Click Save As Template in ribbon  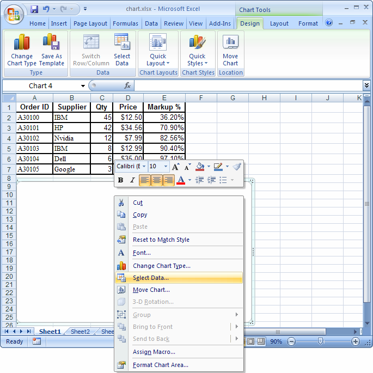[x=52, y=50]
